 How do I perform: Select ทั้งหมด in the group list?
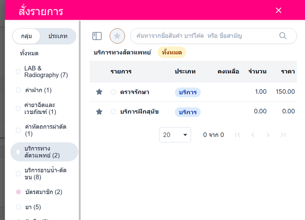click(x=29, y=53)
